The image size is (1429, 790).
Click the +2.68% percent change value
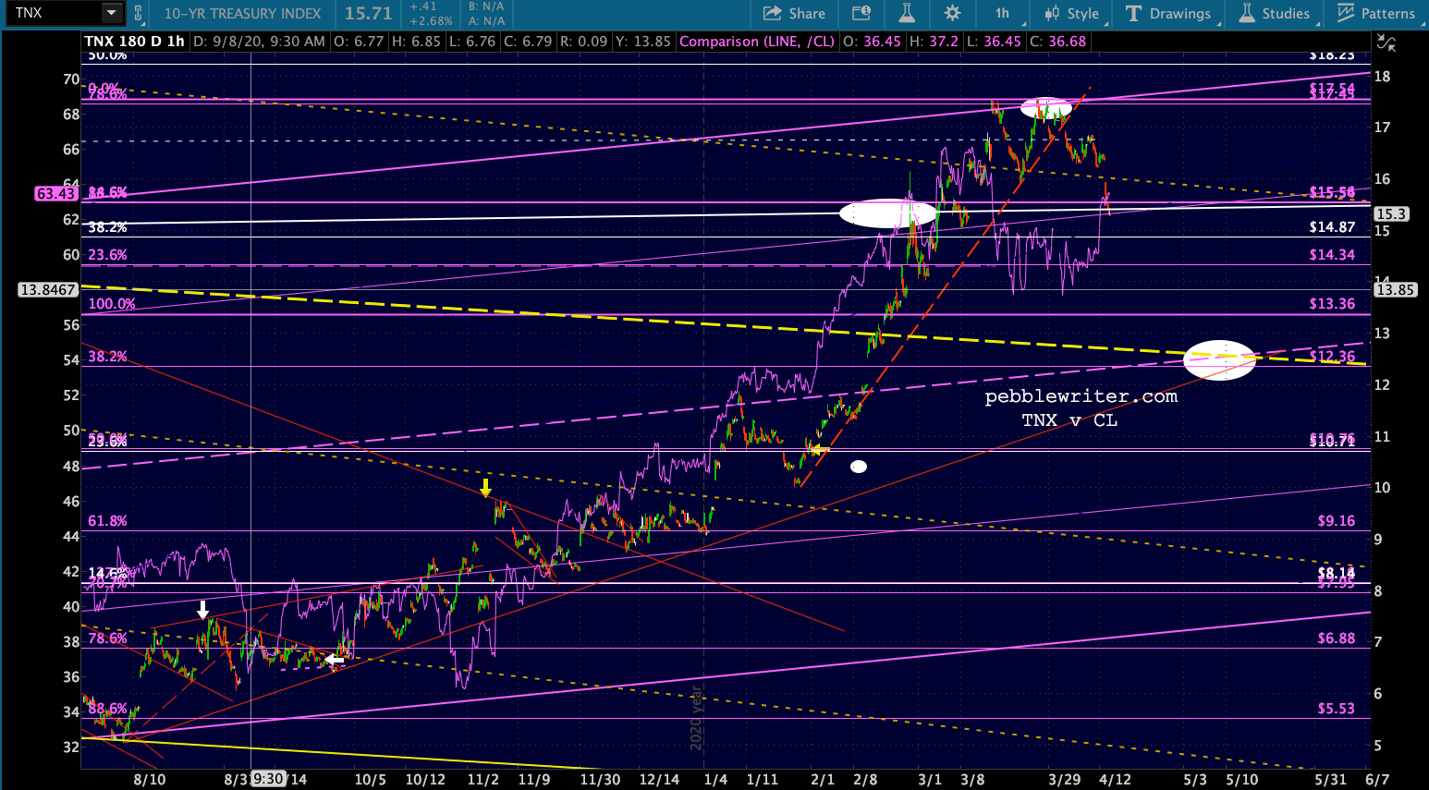[x=432, y=20]
